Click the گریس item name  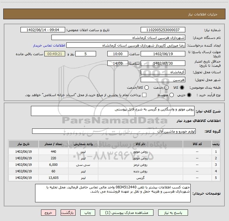pyautogui.click(x=140, y=178)
